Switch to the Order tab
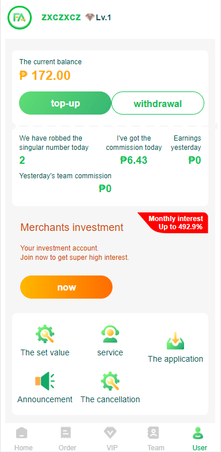Viewport: 221px width, 452px height. [68, 439]
